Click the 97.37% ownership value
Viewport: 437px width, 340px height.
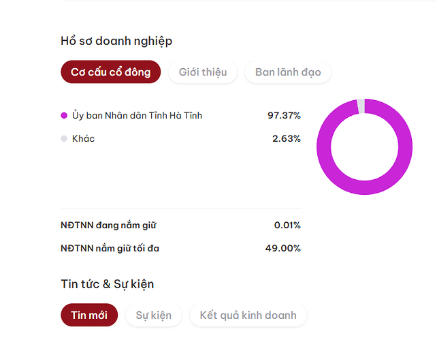(284, 116)
